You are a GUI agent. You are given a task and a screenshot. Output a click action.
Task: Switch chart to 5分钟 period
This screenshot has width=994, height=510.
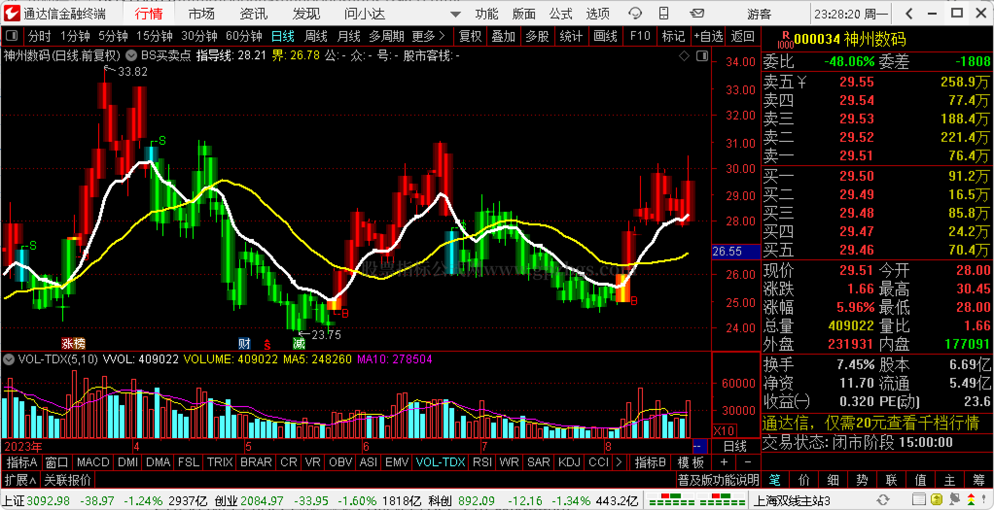(113, 36)
